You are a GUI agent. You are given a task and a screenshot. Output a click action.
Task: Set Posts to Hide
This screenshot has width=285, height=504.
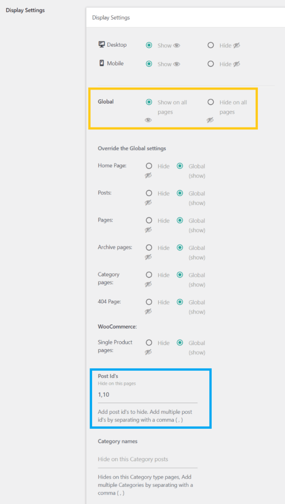[149, 193]
